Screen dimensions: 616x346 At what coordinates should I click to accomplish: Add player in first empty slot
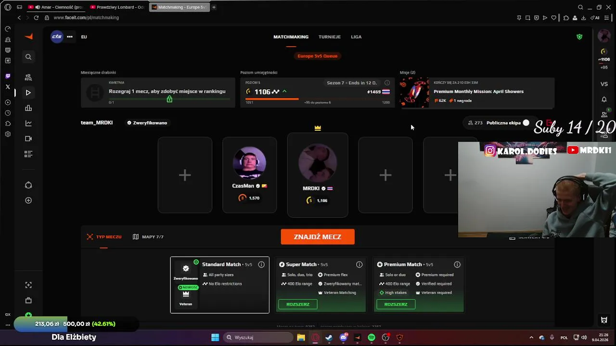coord(185,175)
